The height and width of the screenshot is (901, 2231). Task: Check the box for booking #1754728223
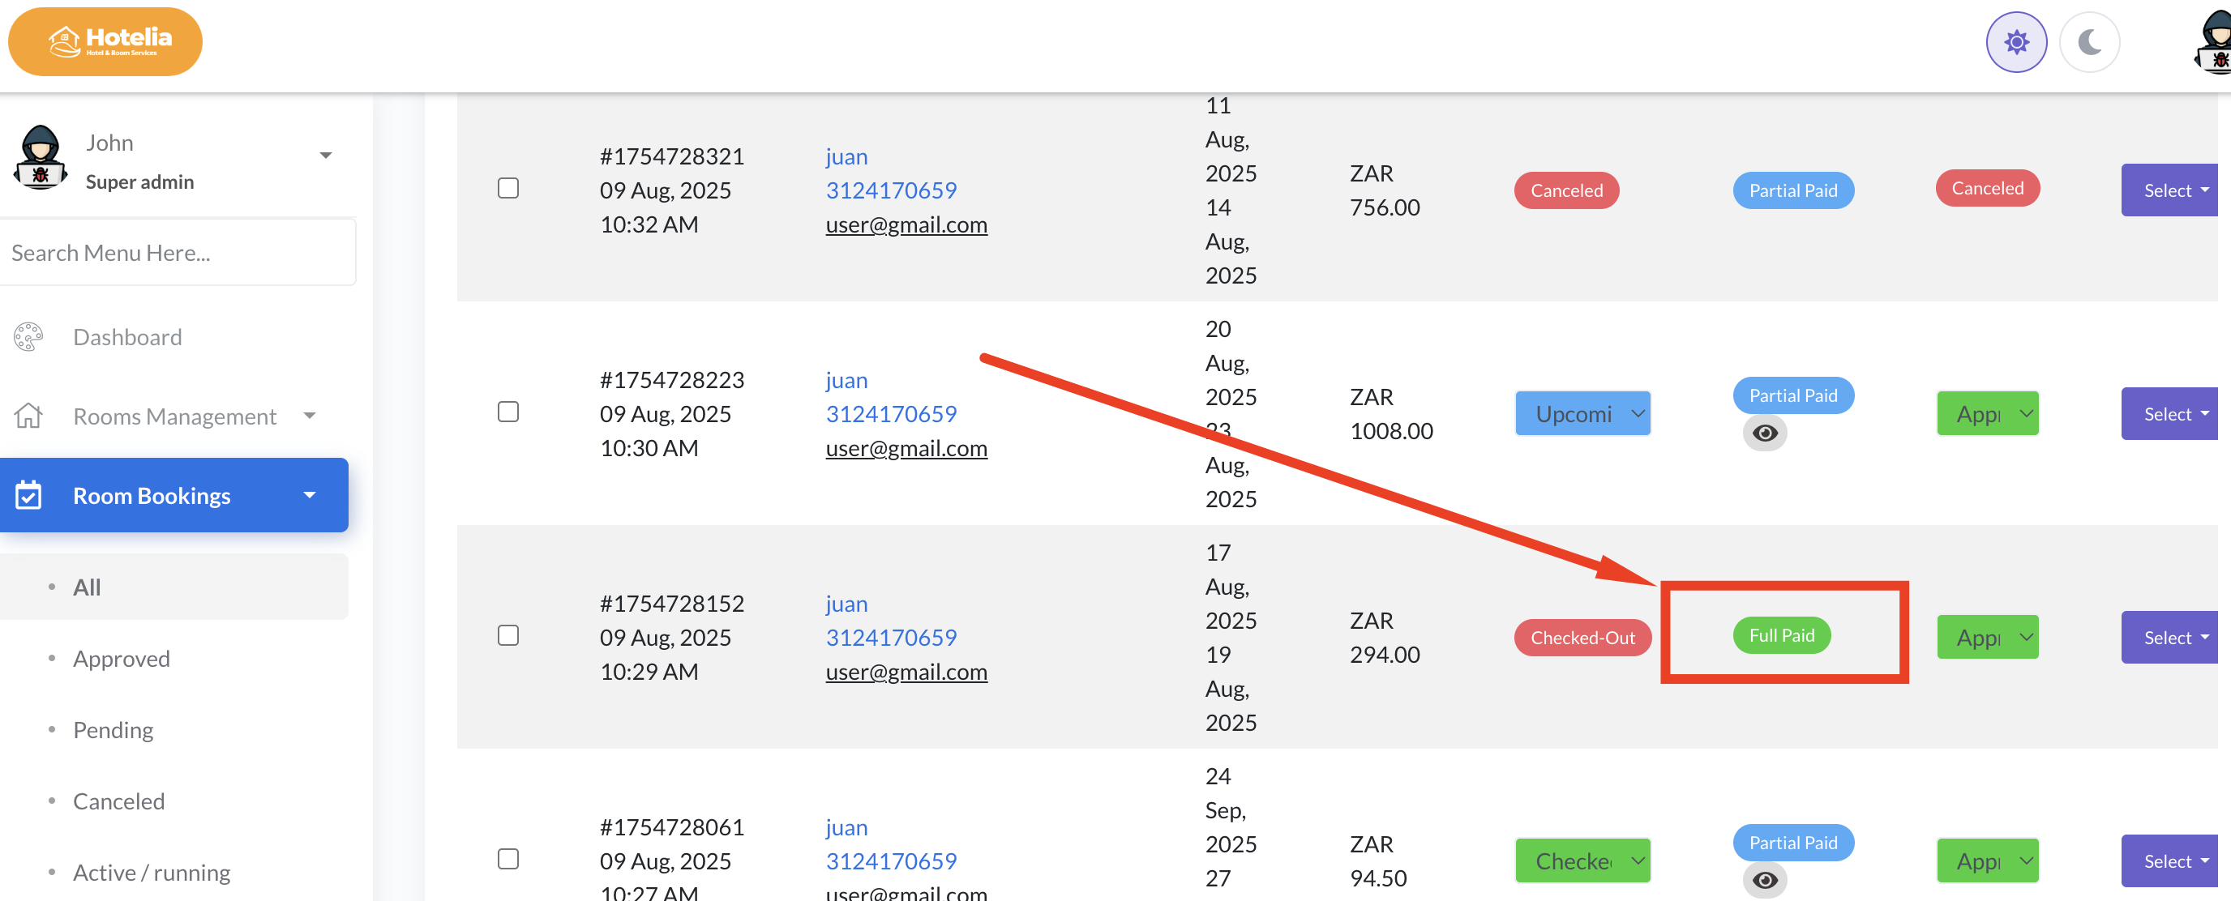tap(508, 412)
